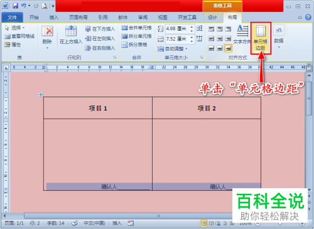Click language 中文(中国) in status bar
This screenshot has height=229, width=314.
tap(94, 223)
